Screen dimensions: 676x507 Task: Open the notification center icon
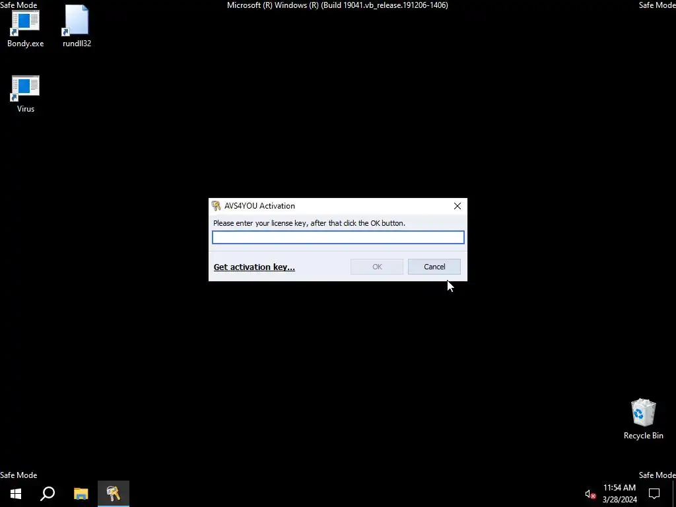[x=654, y=494]
